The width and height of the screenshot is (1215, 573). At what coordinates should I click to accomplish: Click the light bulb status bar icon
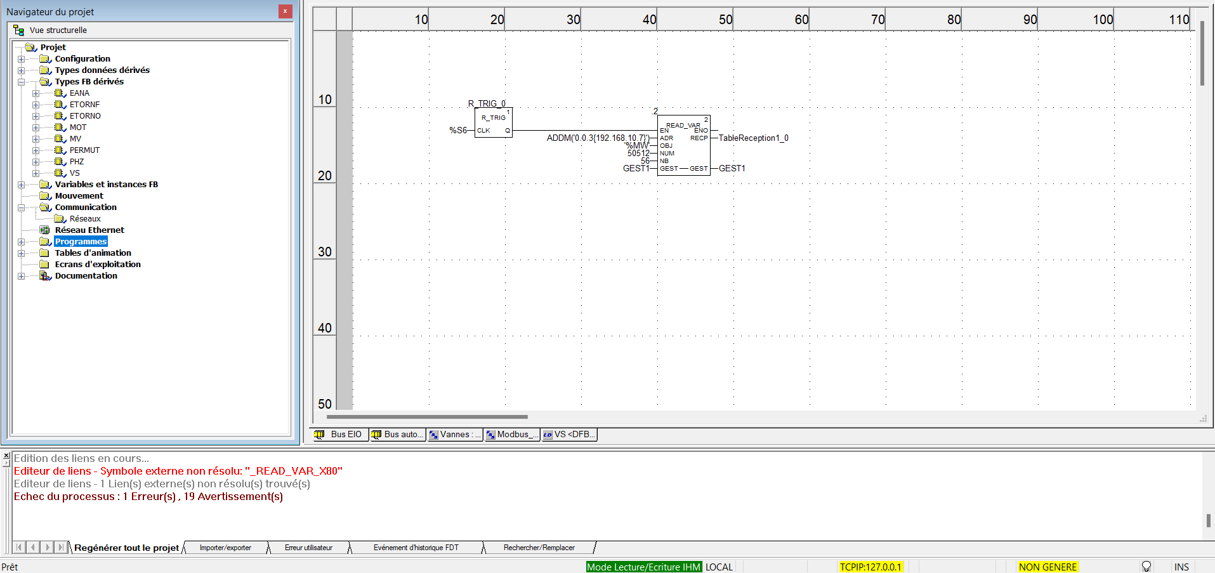1146,567
